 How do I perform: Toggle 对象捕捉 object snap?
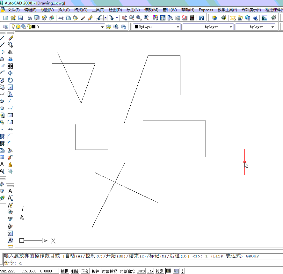coord(109,271)
